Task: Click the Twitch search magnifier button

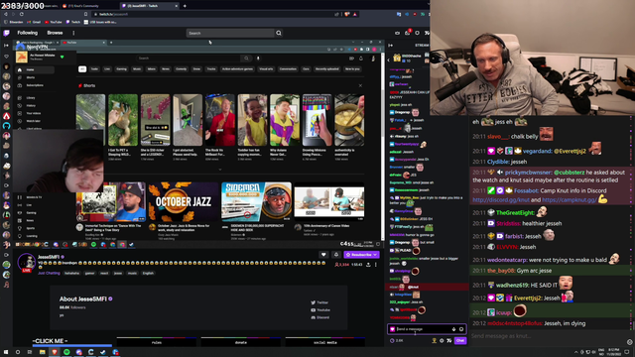Action: pyautogui.click(x=279, y=33)
